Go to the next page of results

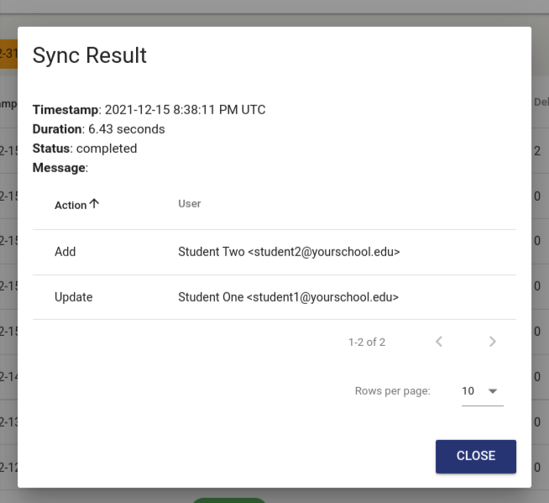492,342
